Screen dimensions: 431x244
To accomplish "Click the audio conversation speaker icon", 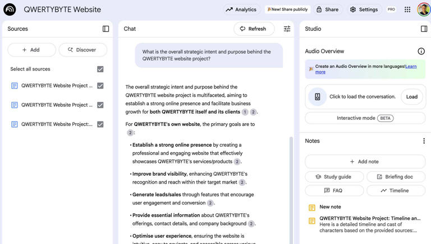I will point(317,97).
